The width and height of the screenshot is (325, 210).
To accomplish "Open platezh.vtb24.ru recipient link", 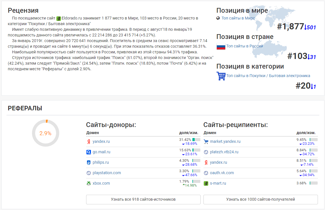I will (224, 152).
